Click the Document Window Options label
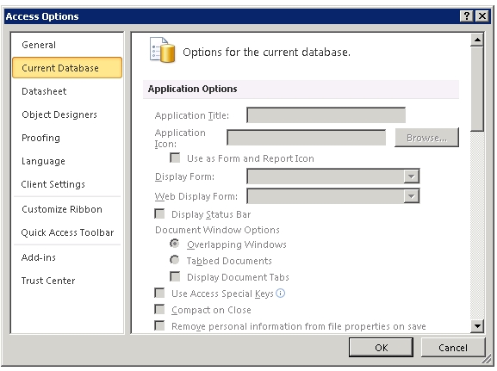 (217, 230)
